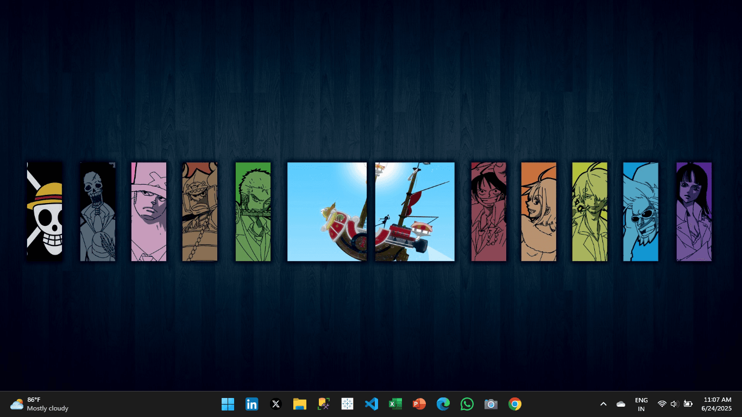
Task: Open File Explorer from the taskbar
Action: [x=300, y=404]
